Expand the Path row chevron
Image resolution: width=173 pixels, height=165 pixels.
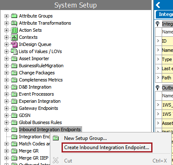pyautogui.click(x=158, y=77)
